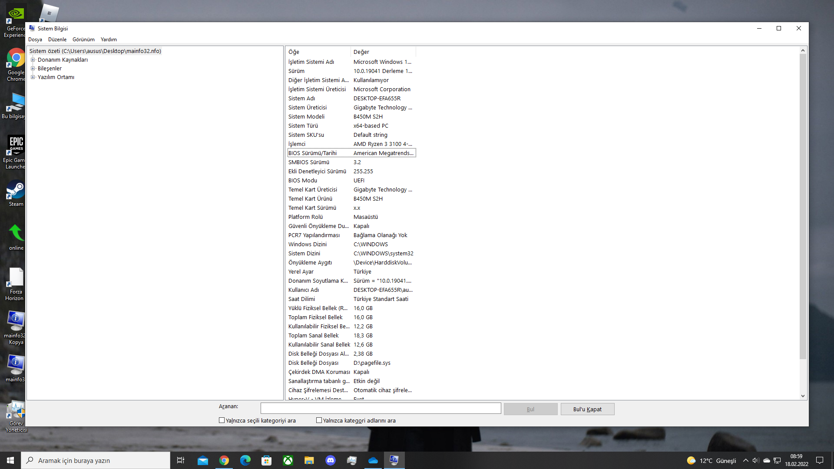Click the vertical scrollbar thumb in the details pane
This screenshot has width=834, height=469.
coord(803,207)
